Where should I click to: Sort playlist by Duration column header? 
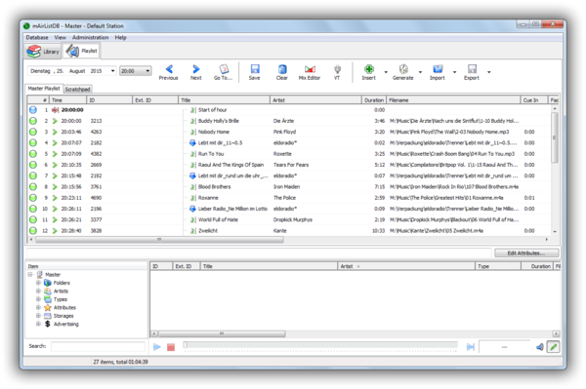click(x=373, y=100)
